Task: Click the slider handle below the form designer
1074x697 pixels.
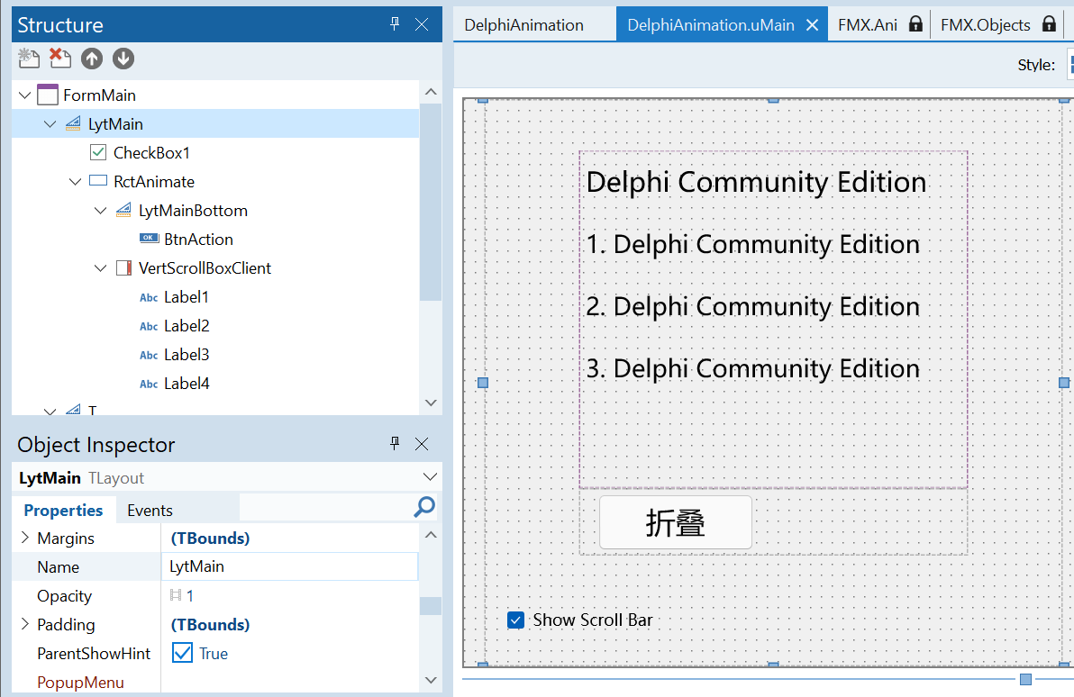Action: 1025,678
